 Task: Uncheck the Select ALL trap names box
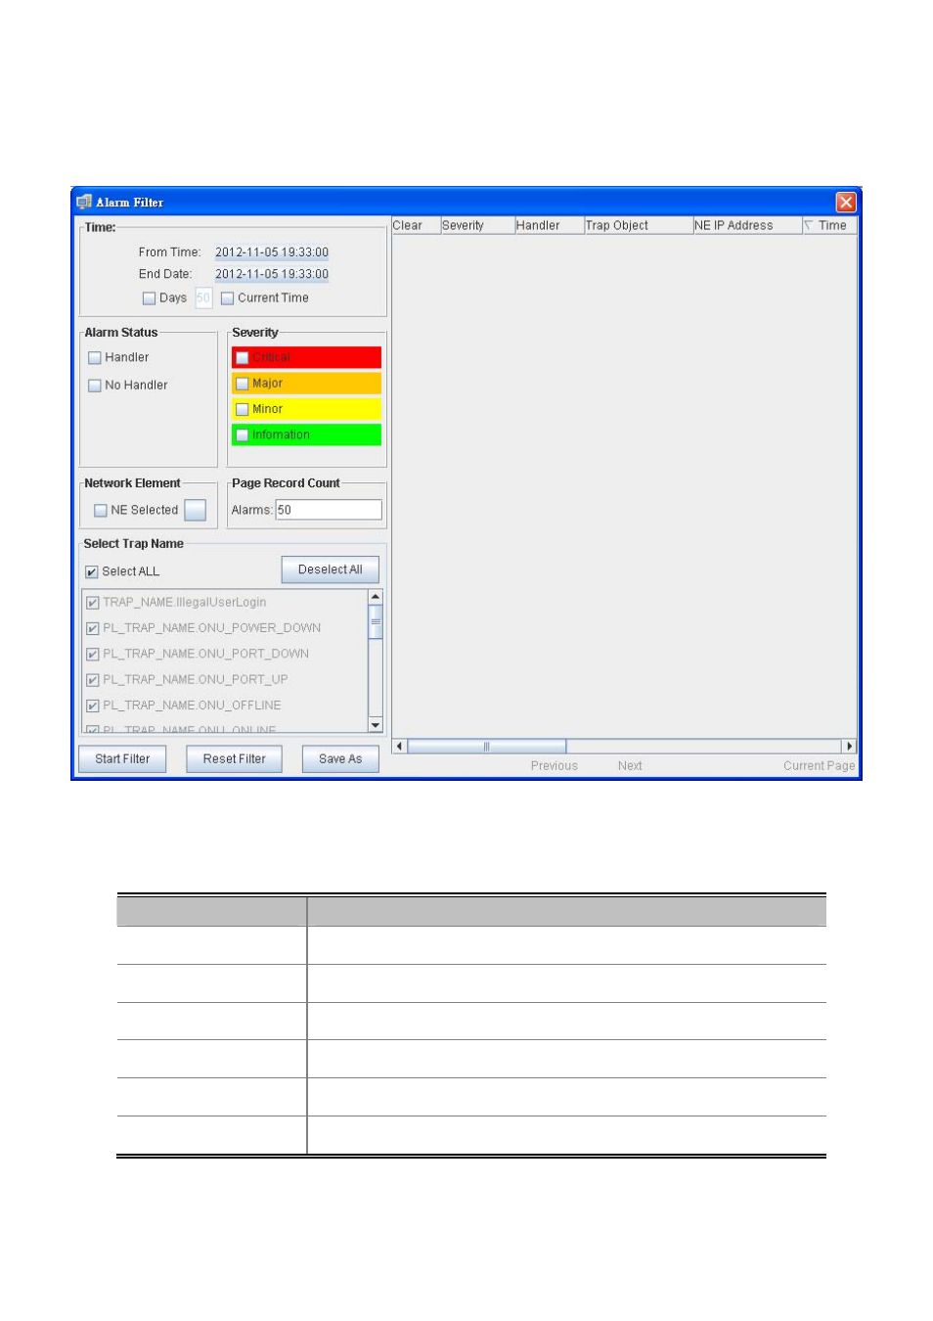92,572
